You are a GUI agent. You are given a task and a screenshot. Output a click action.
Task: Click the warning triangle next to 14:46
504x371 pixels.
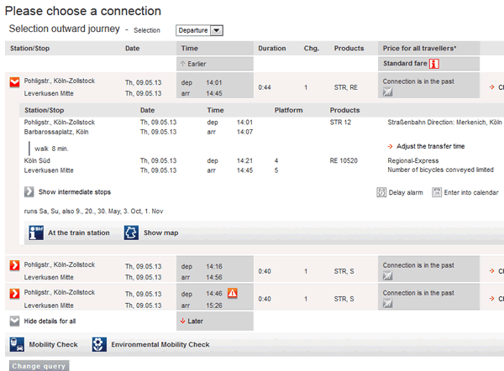(x=233, y=293)
